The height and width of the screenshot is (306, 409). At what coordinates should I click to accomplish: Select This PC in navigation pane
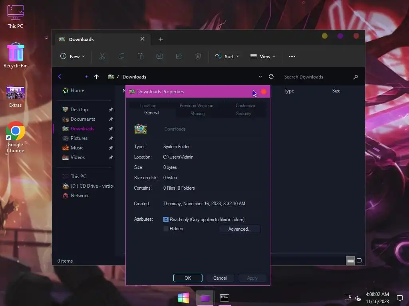pos(78,177)
